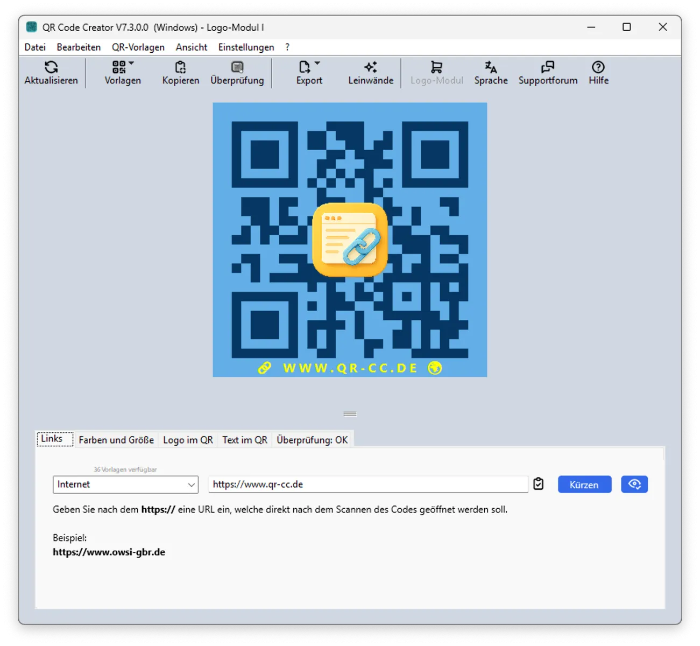Screen dimensions: 700x646
Task: Open the Einstellungen menu
Action: point(246,47)
